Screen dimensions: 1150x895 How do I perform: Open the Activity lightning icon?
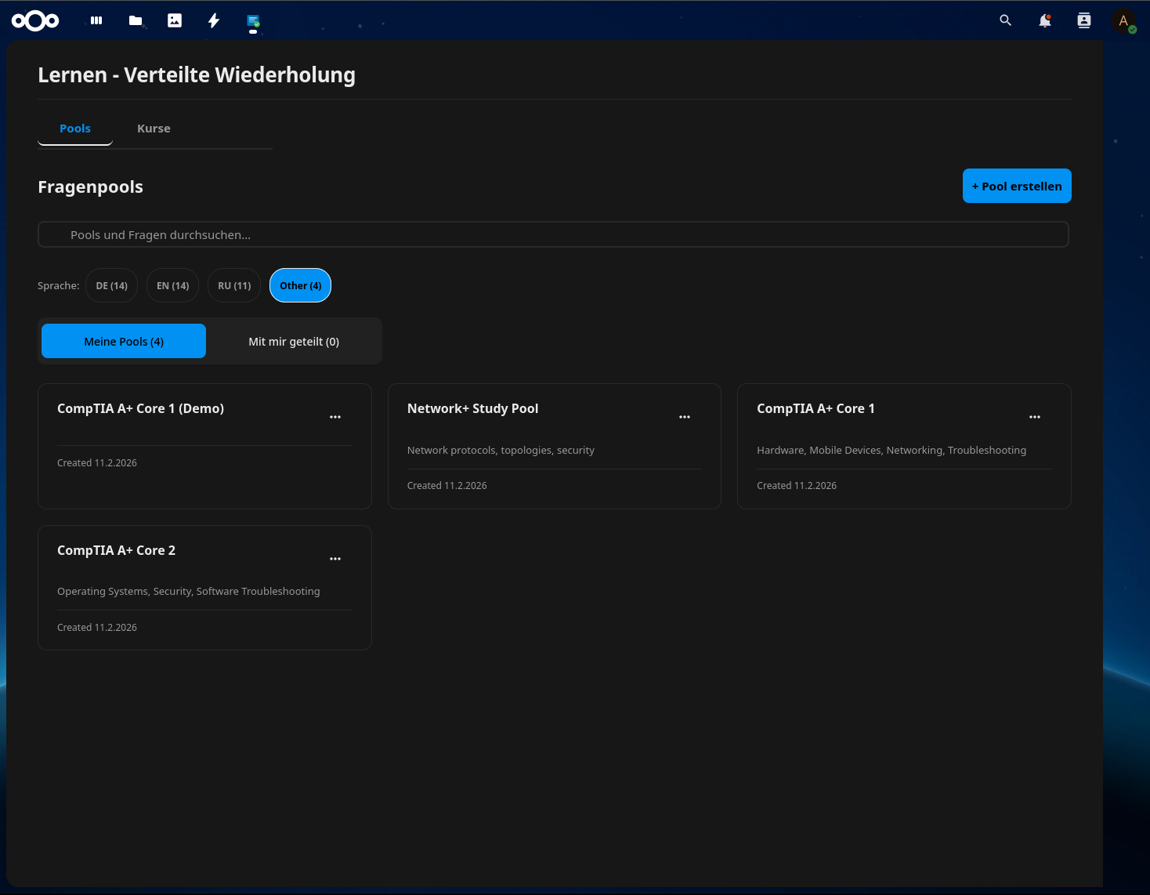point(213,20)
